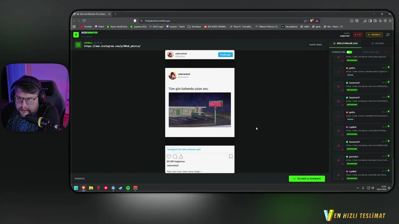This screenshot has height=224, width=399.
Task: Click the share page icon in address bar
Action: click(305, 21)
